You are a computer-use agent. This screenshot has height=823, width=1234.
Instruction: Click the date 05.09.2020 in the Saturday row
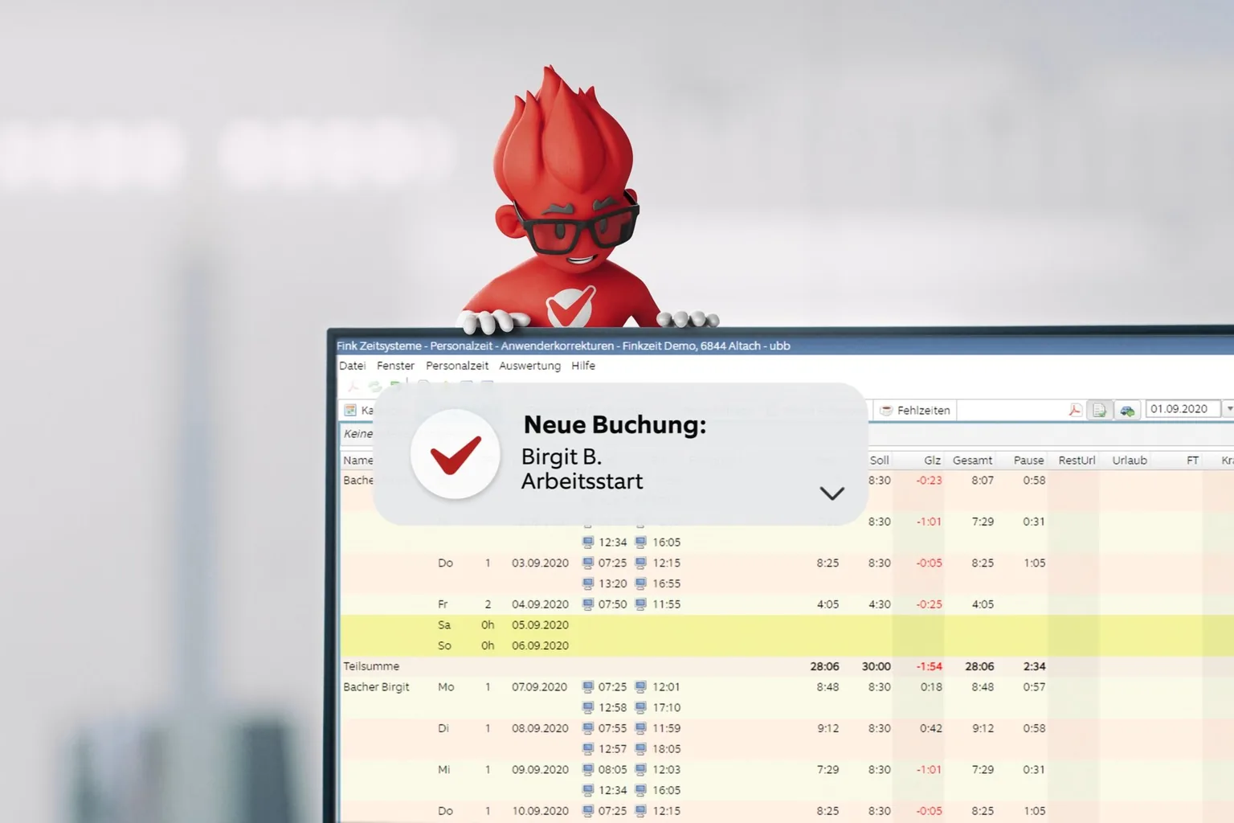[540, 625]
